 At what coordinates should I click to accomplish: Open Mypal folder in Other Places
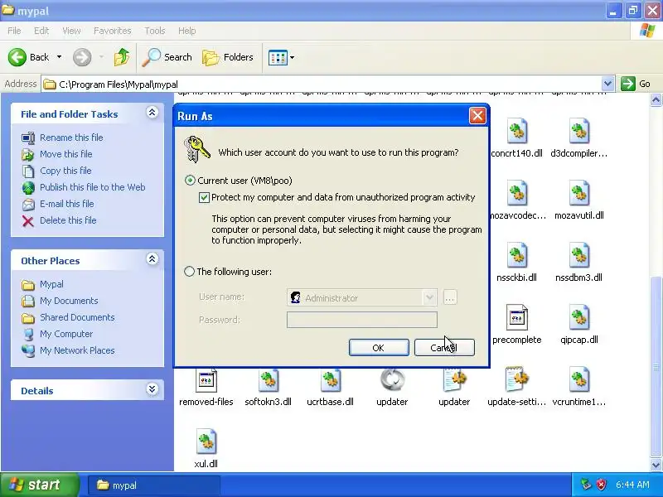51,284
